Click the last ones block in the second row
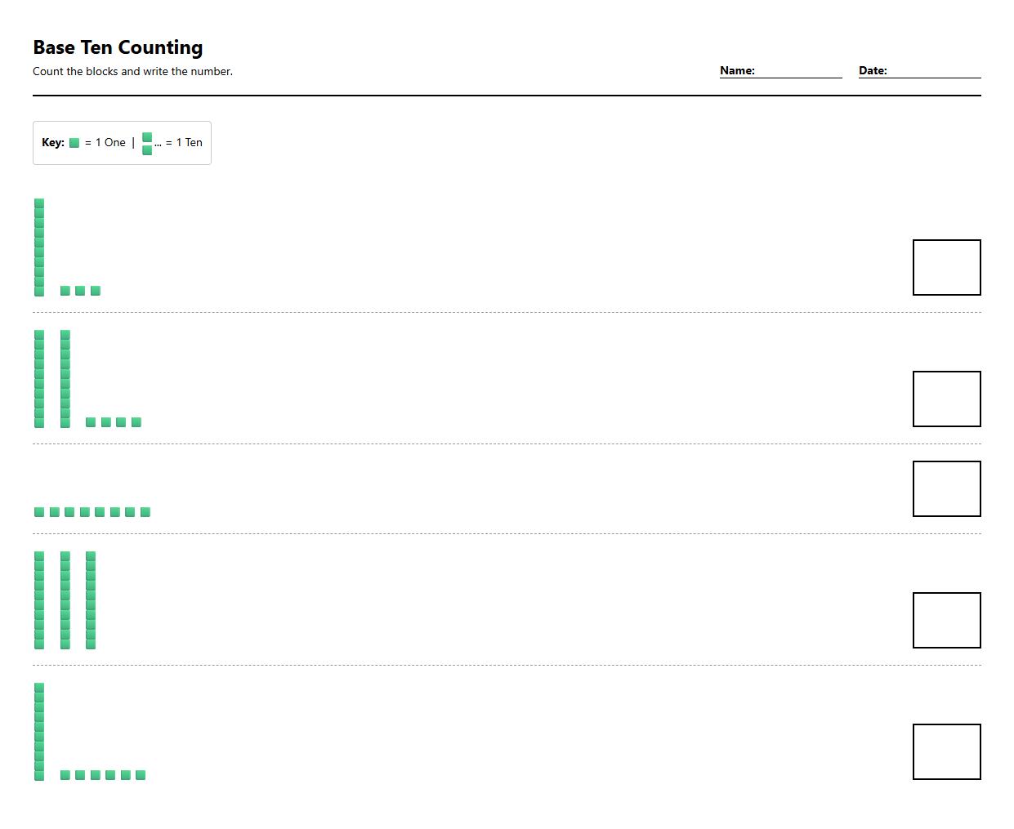Image resolution: width=1014 pixels, height=829 pixels. [x=136, y=422]
